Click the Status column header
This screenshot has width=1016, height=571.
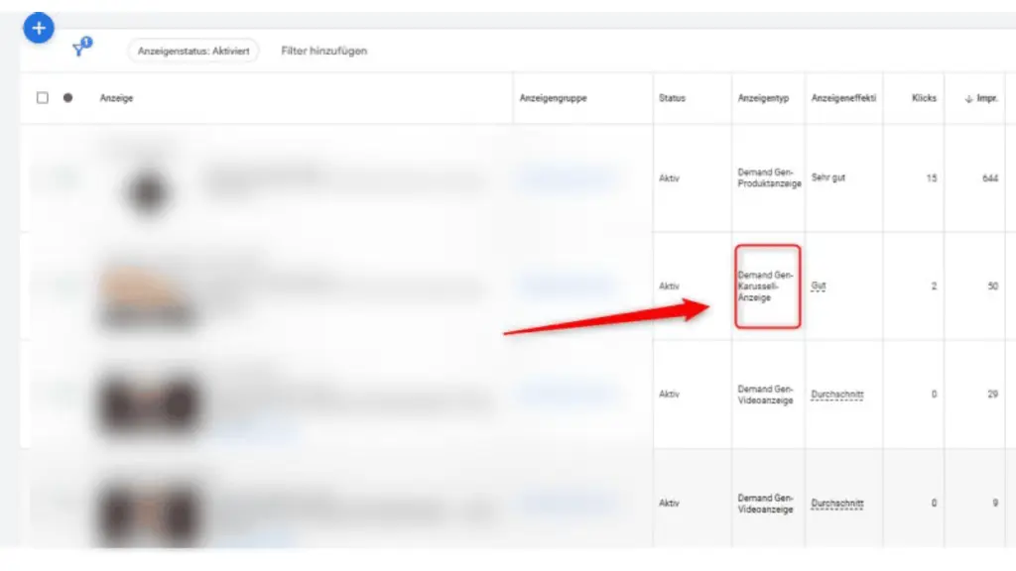[x=671, y=97]
